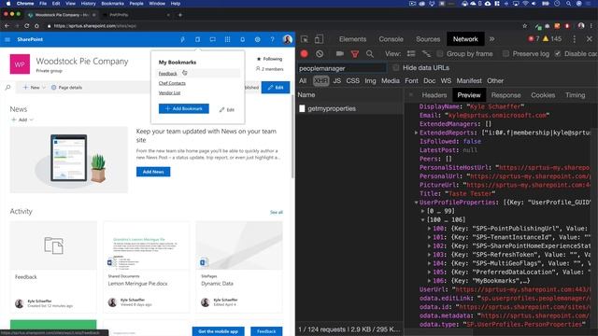This screenshot has width=598, height=336.
Task: Open the Headers tab of the request
Action: coord(434,95)
